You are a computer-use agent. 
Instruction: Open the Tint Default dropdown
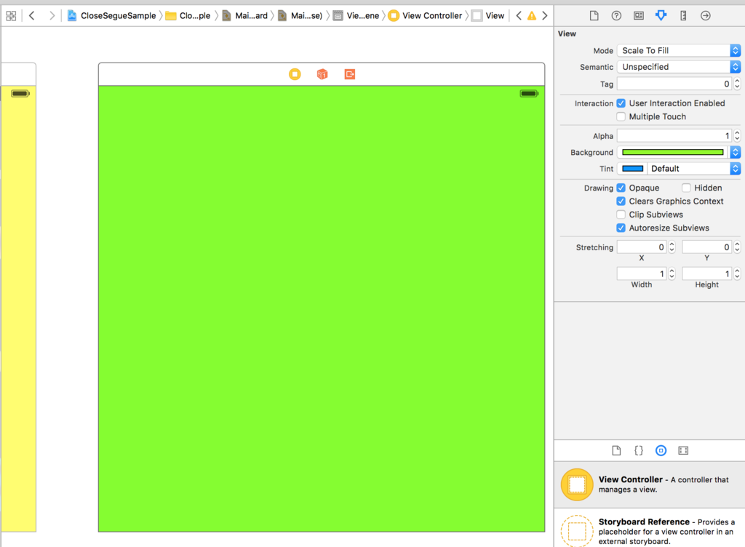(693, 169)
